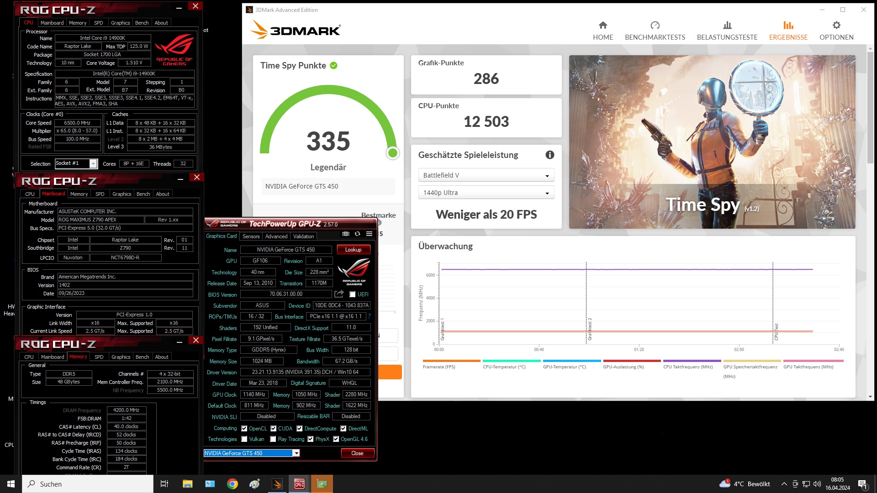
Task: Click Close button in GPU-Z
Action: point(357,453)
